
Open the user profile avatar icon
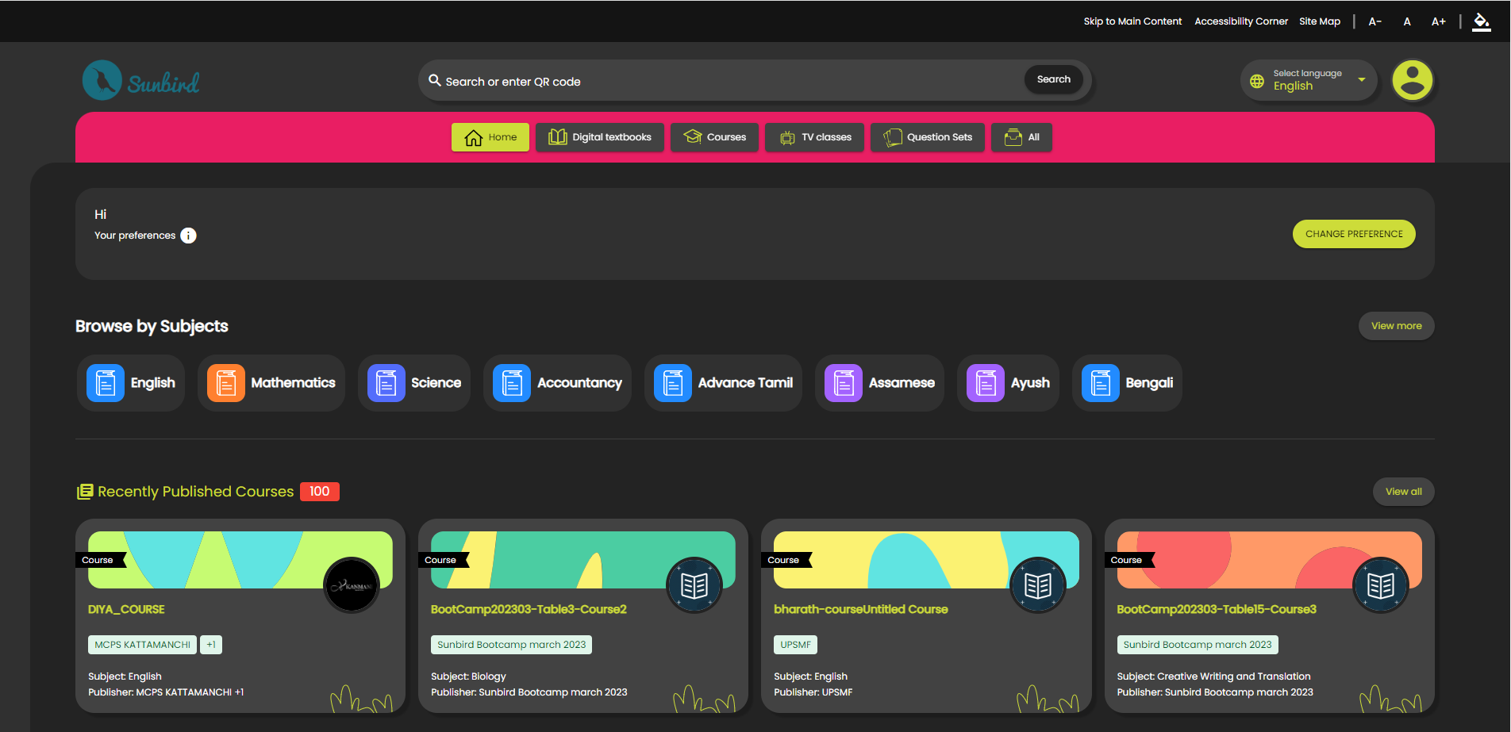(x=1412, y=80)
